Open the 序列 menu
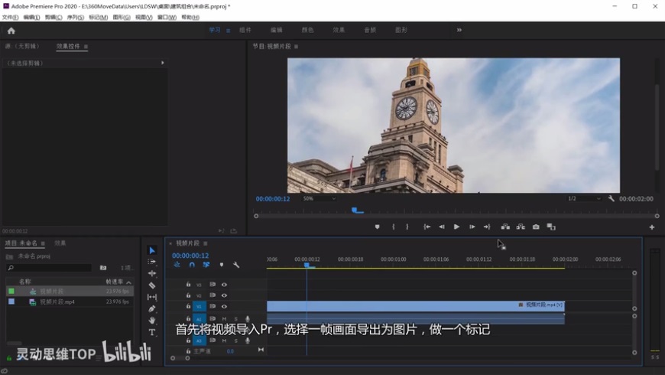Viewport: 665px width, 375px height. [75, 18]
